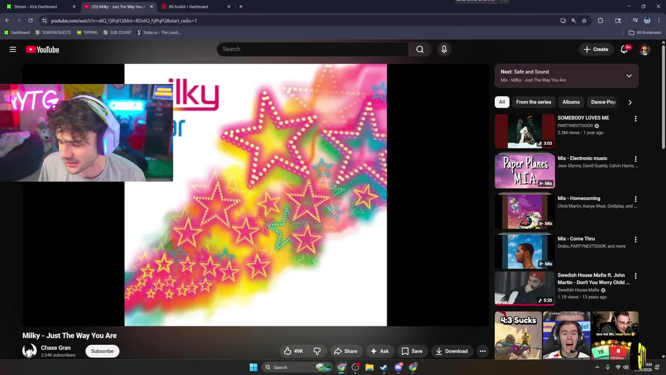Open Mix - Come Thru thumbnail
This screenshot has height=375, width=666.
coord(524,252)
